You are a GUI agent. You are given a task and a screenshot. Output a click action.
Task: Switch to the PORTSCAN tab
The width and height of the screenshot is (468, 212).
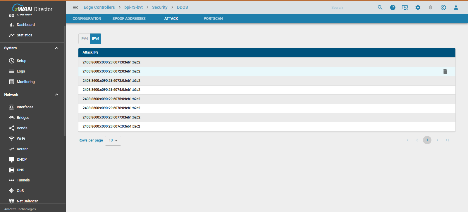point(213,19)
